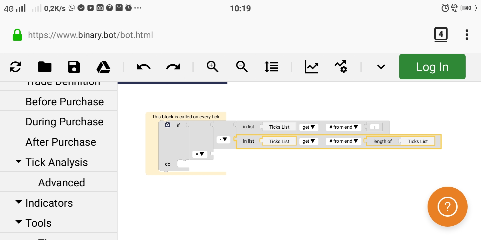Select the Ticks List inside length of block
The height and width of the screenshot is (240, 481).
click(x=418, y=141)
